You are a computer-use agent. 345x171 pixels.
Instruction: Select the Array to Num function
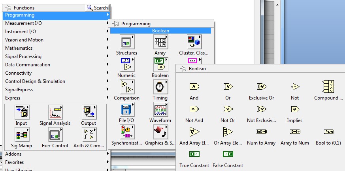(295, 132)
